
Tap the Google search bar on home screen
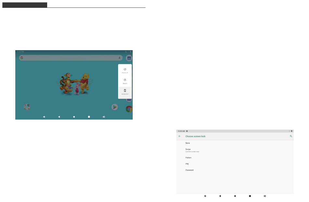pyautogui.click(x=71, y=58)
